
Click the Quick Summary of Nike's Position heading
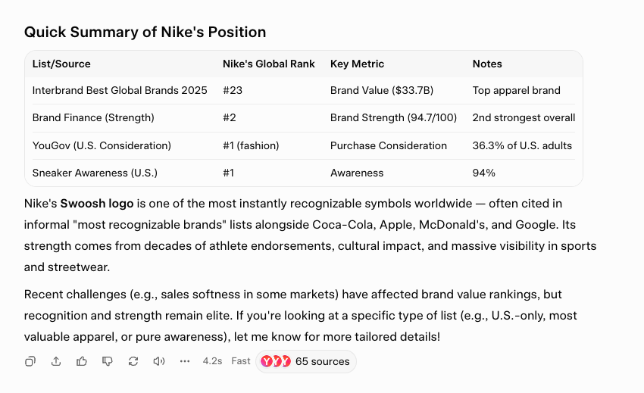[145, 32]
